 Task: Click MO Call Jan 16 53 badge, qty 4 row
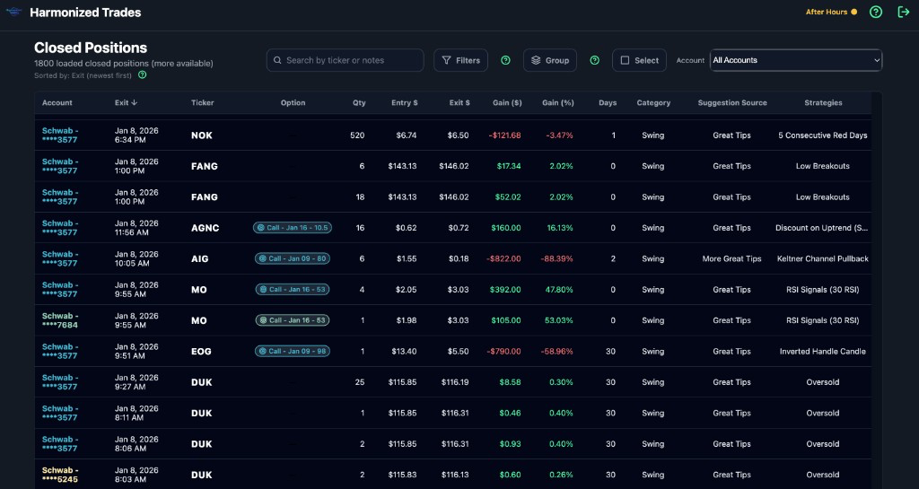tap(293, 289)
